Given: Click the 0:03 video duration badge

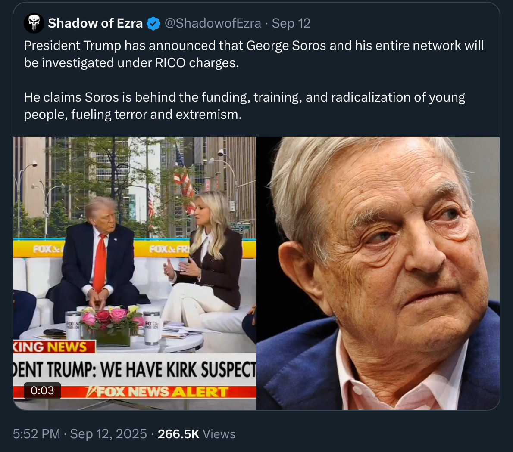Looking at the screenshot, I should (42, 390).
